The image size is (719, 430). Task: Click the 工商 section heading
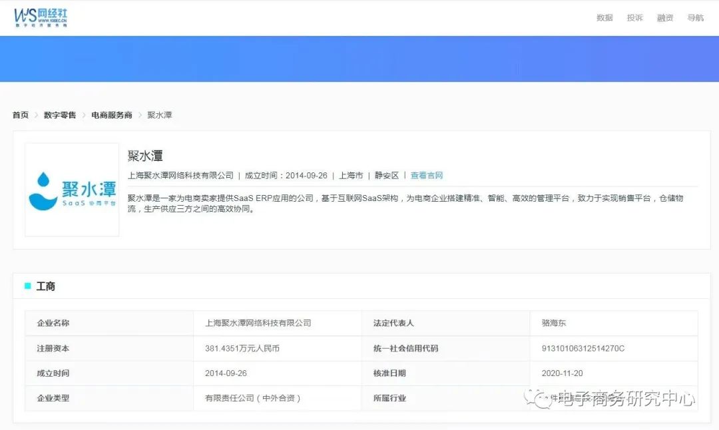click(x=46, y=286)
